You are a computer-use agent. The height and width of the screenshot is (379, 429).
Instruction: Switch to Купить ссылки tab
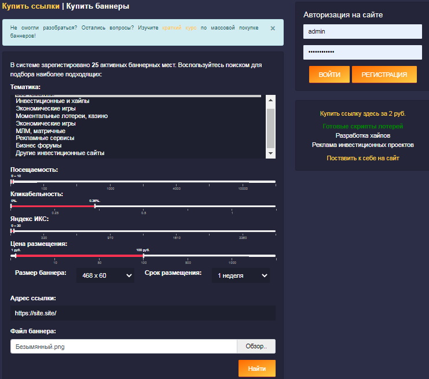[30, 6]
